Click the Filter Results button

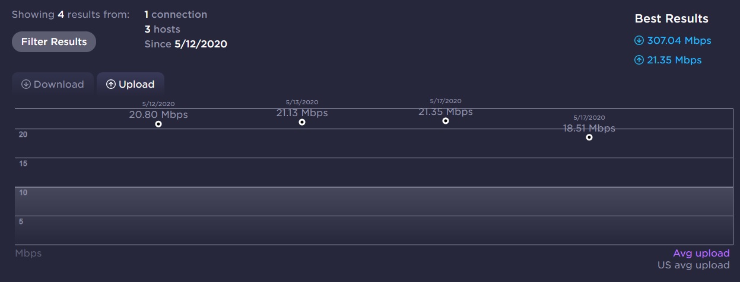pyautogui.click(x=54, y=42)
